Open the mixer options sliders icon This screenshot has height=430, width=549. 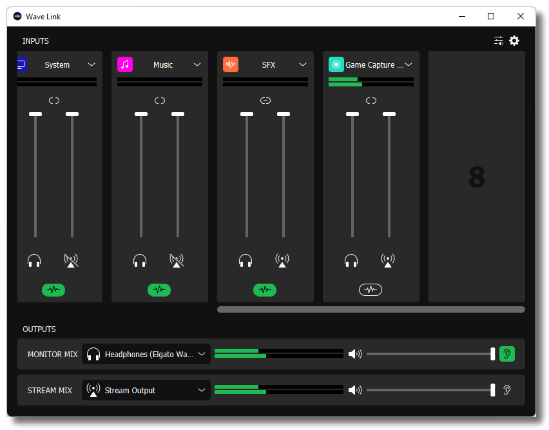[x=499, y=41]
